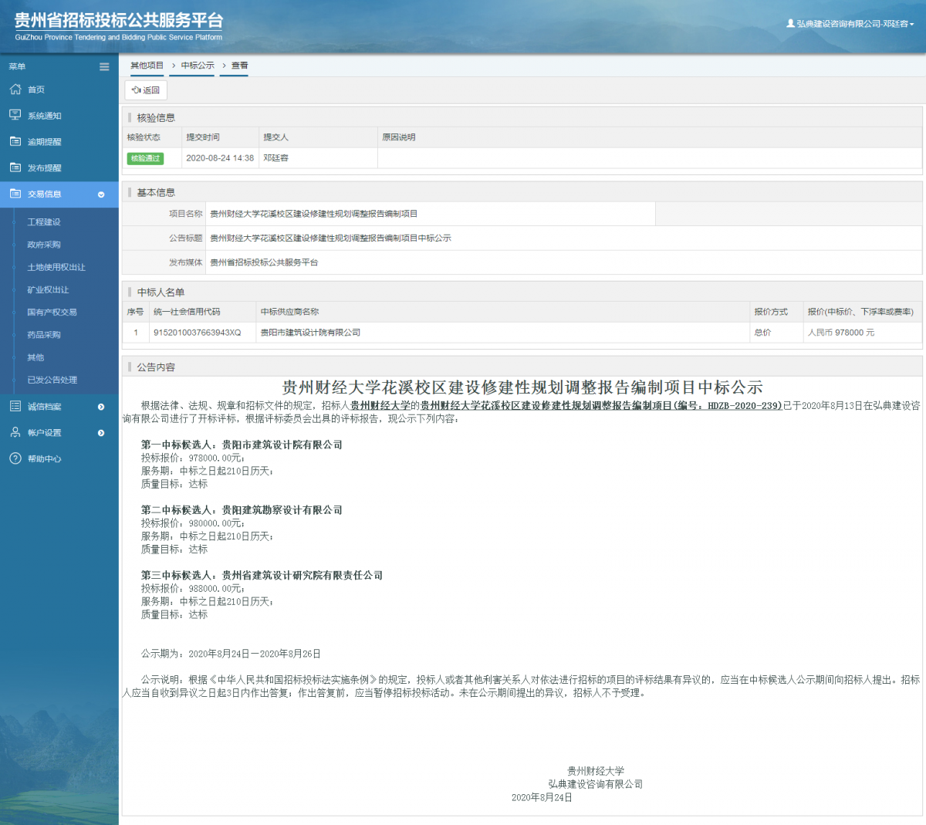Viewport: 926px width, 825px height.
Task: Click the icon next to 逾期提醒
Action: click(x=15, y=141)
